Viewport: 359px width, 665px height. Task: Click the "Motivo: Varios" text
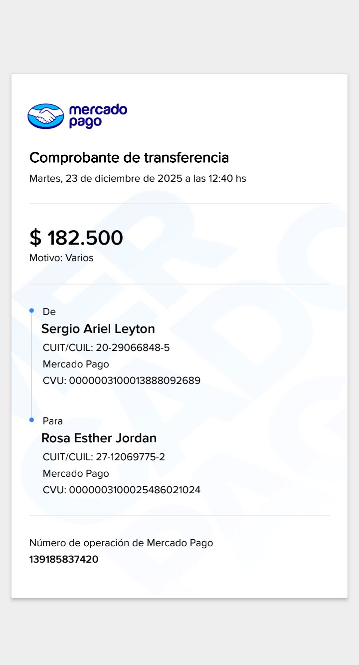(x=61, y=258)
